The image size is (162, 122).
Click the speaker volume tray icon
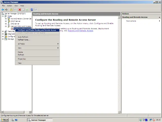(154, 120)
